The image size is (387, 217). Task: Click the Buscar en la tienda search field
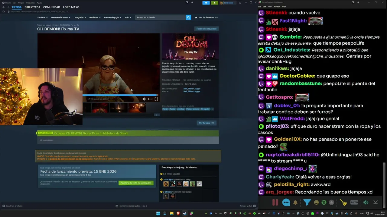161,17
